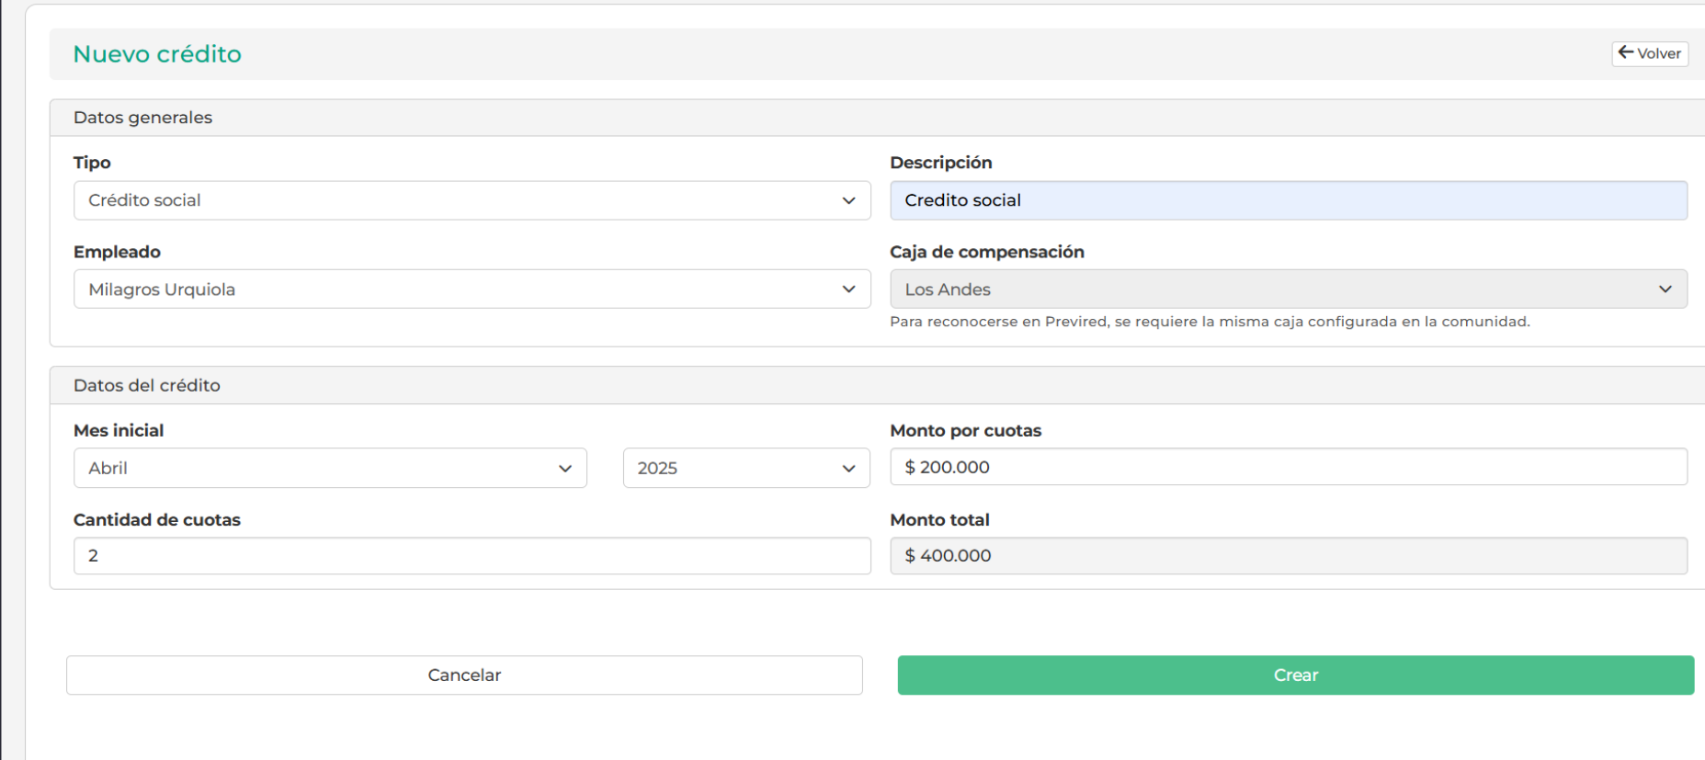Viewport: 1705px width, 760px height.
Task: Click the Monto total field showing $ 400.000
Action: [1287, 556]
